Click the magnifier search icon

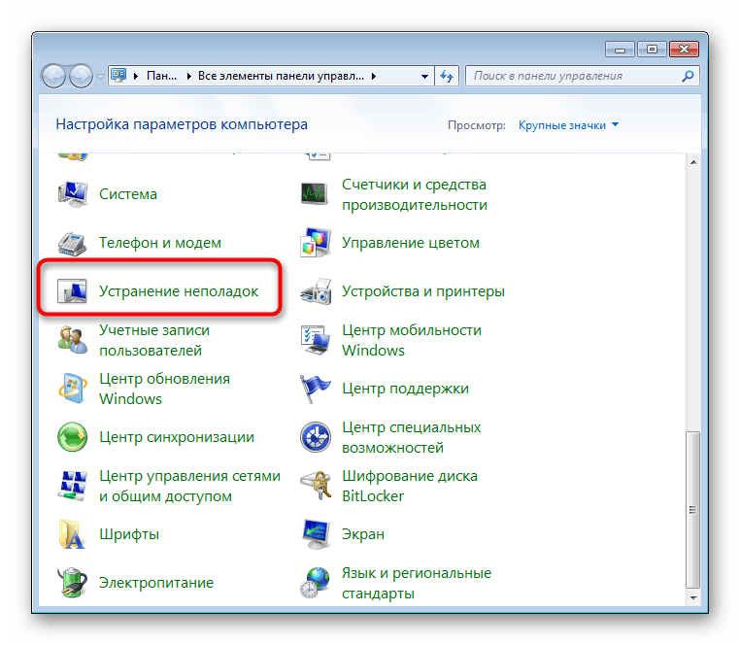688,76
